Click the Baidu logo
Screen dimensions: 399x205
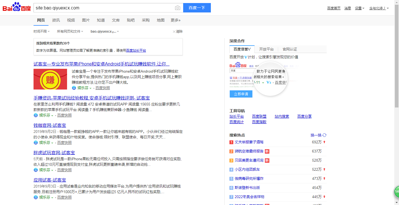(17, 7)
